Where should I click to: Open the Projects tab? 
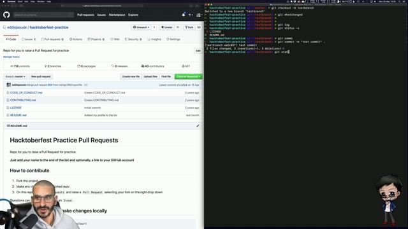click(x=96, y=39)
